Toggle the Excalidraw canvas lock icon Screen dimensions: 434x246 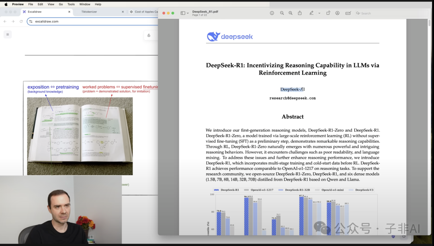point(149,35)
